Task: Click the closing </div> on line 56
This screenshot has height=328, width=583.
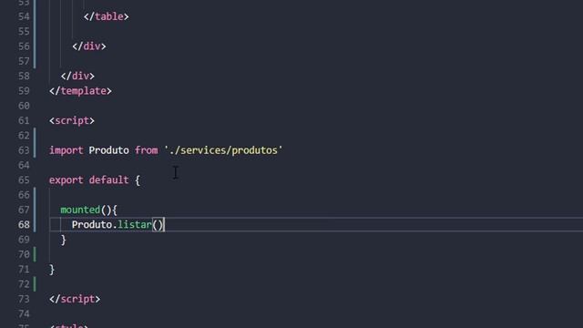Action: (x=89, y=46)
